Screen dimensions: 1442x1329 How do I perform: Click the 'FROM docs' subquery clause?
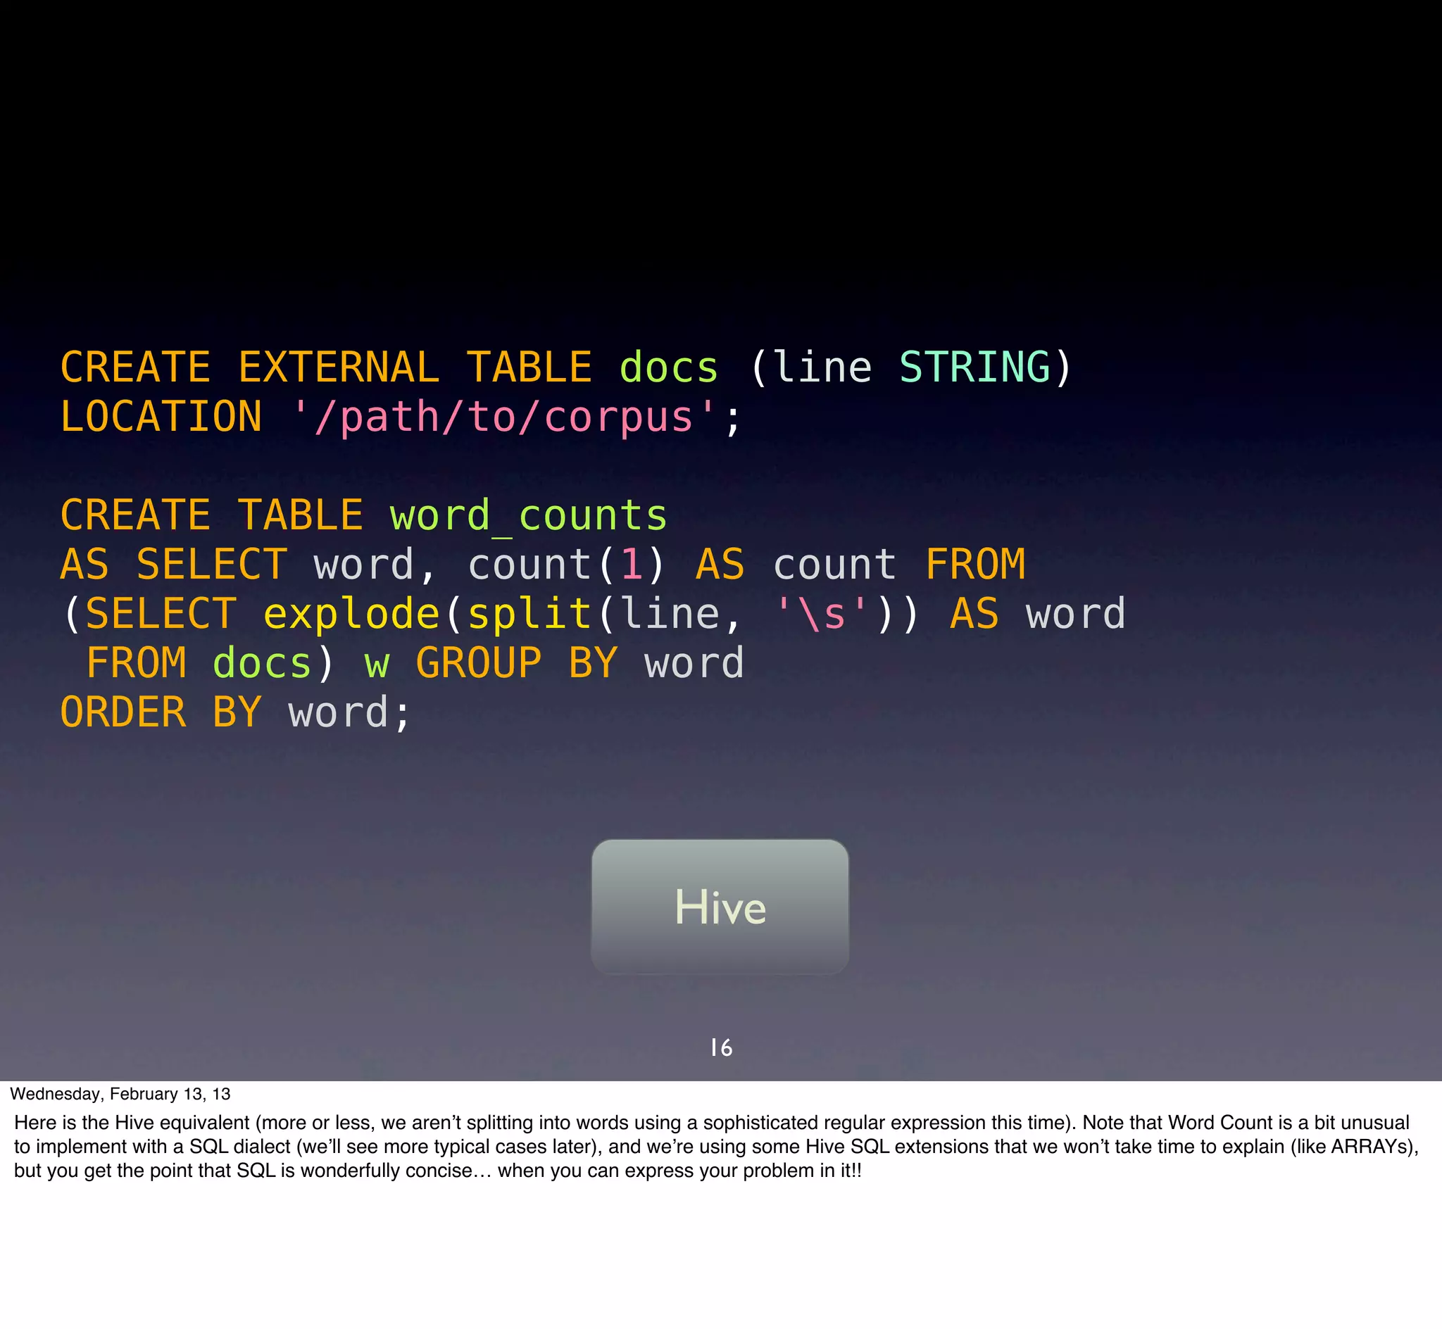point(199,663)
